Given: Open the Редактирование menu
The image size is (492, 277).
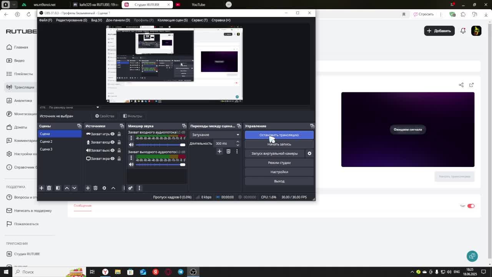Looking at the screenshot, I should 71,20.
